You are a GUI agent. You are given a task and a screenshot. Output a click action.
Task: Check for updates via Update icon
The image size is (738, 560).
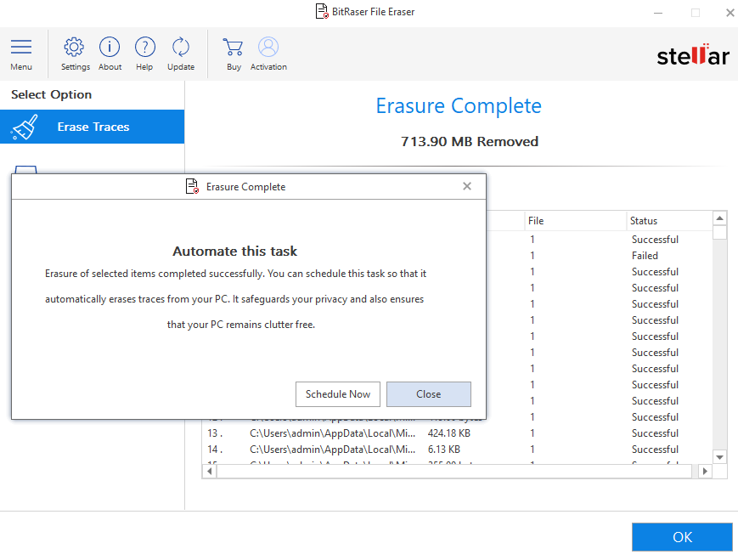(181, 47)
